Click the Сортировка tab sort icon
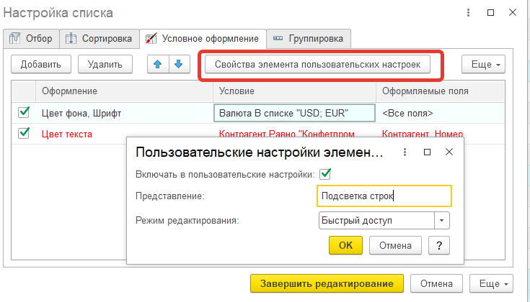Screen dimensions: 530x302 pos(71,38)
